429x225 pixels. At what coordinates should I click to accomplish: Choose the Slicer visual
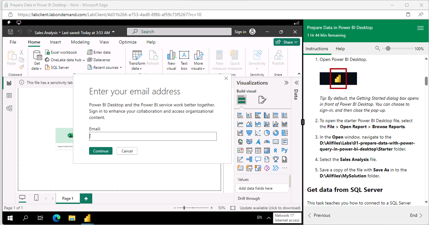pos(249,151)
